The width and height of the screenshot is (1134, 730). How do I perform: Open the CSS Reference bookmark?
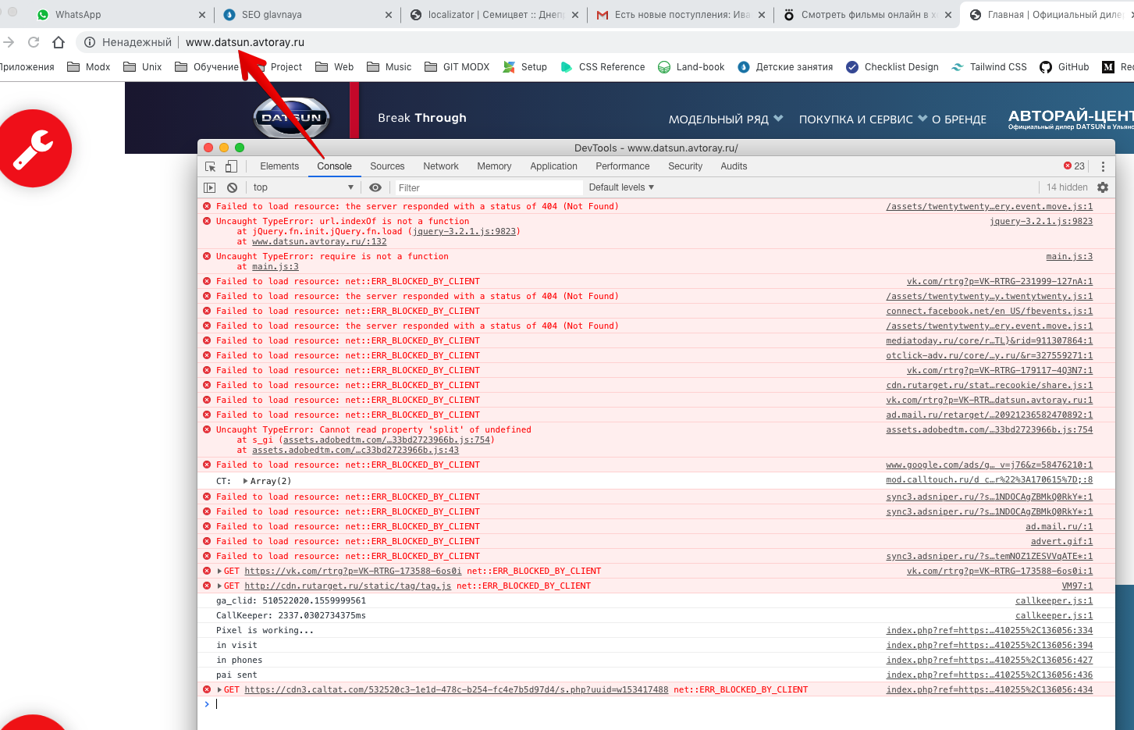pos(603,67)
